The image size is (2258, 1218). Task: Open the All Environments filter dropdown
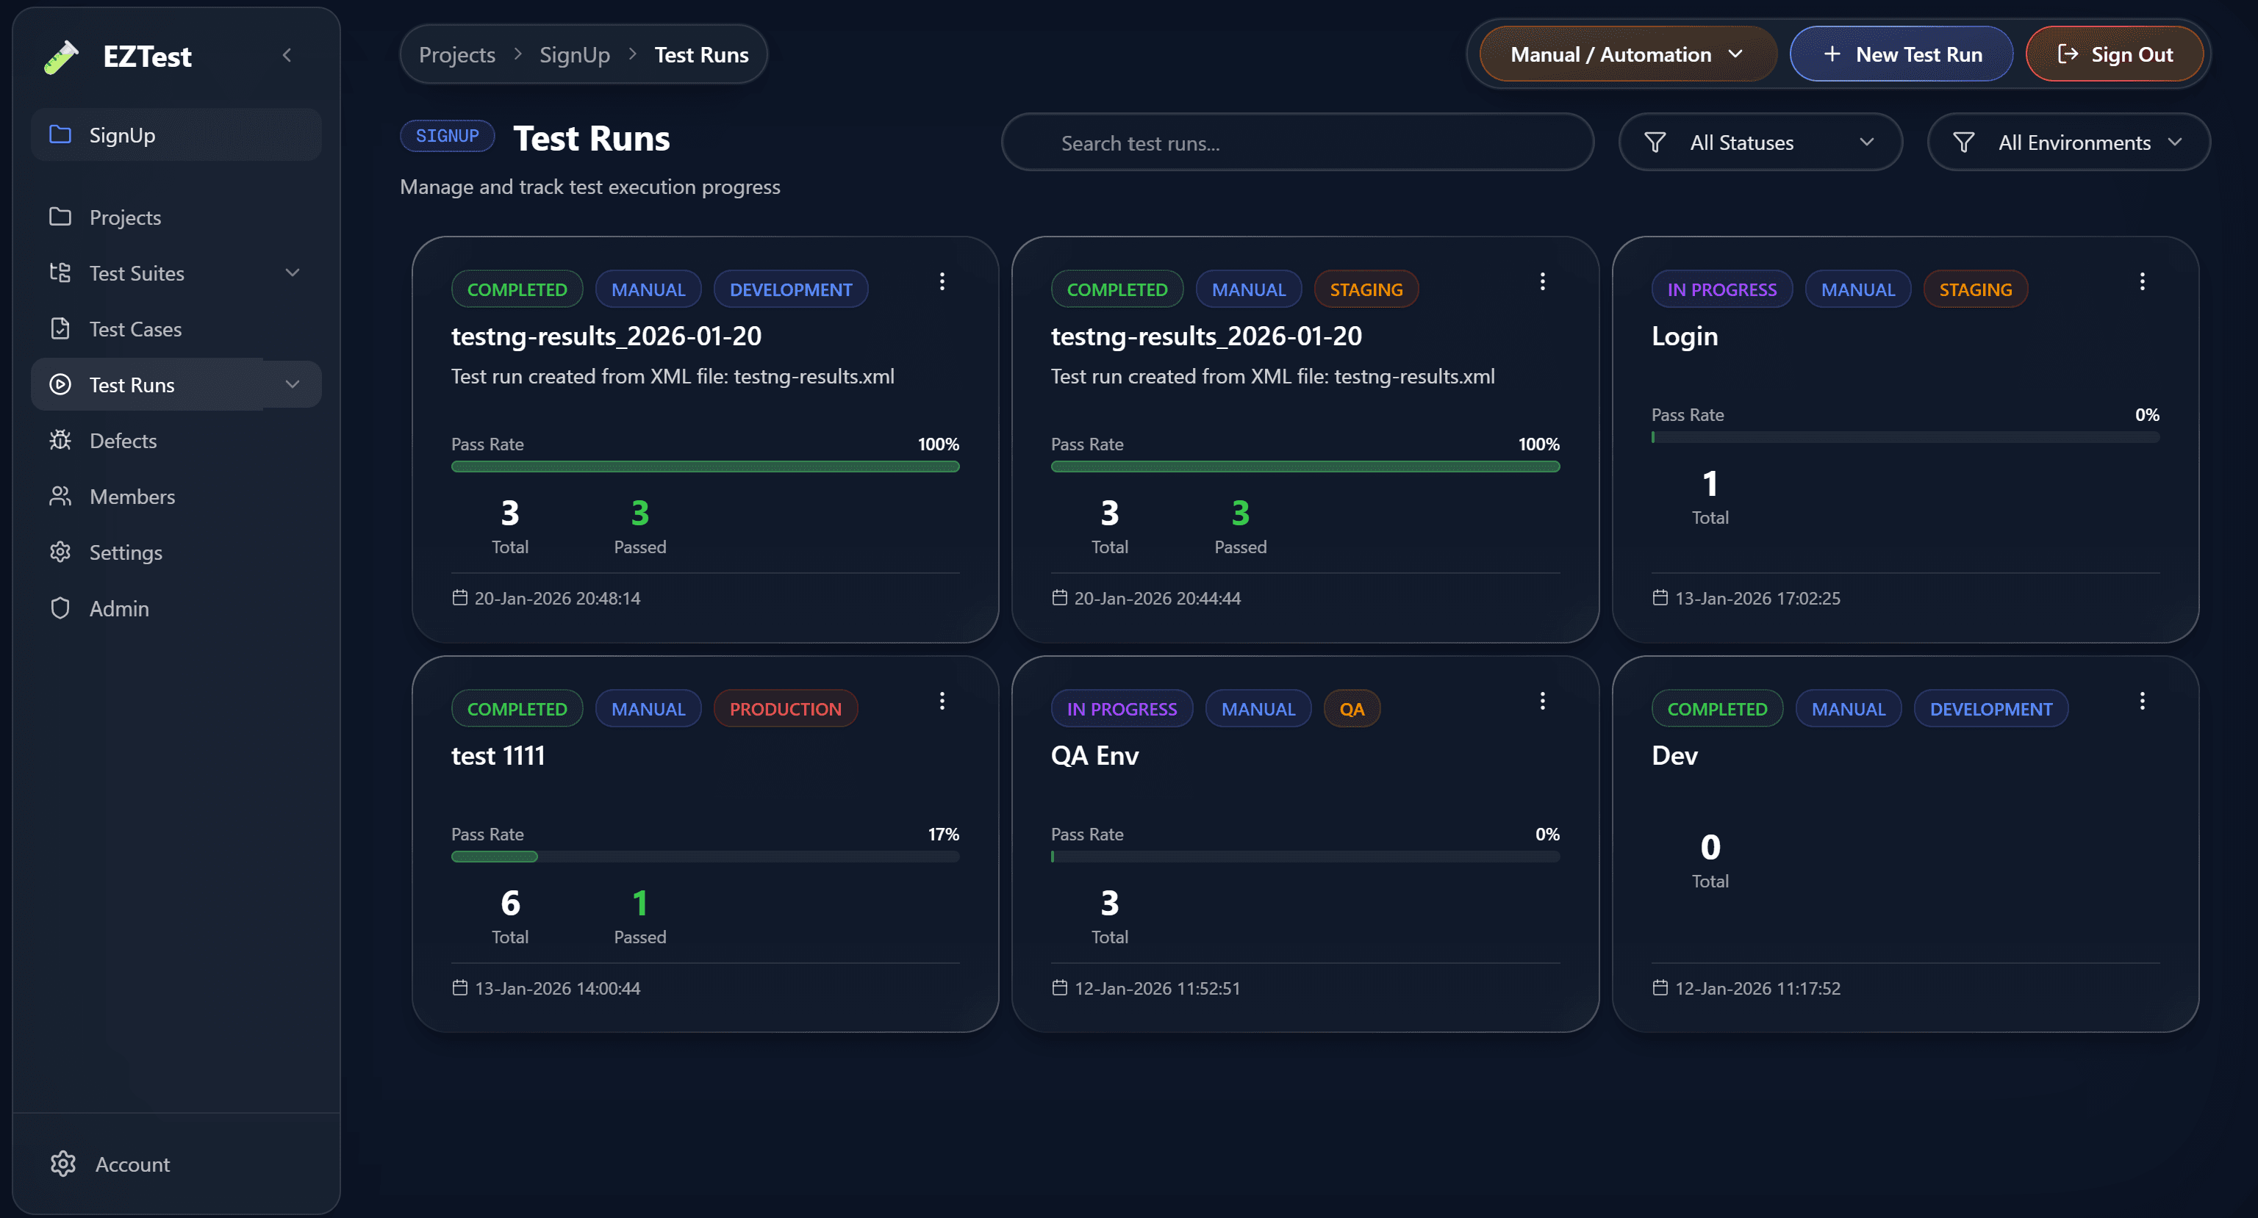(x=2068, y=142)
